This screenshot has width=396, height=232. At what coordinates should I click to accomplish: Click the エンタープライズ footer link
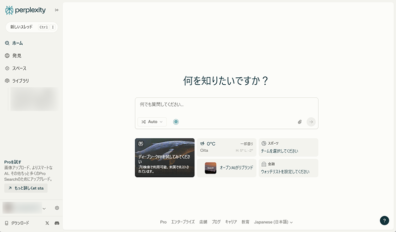click(x=183, y=222)
